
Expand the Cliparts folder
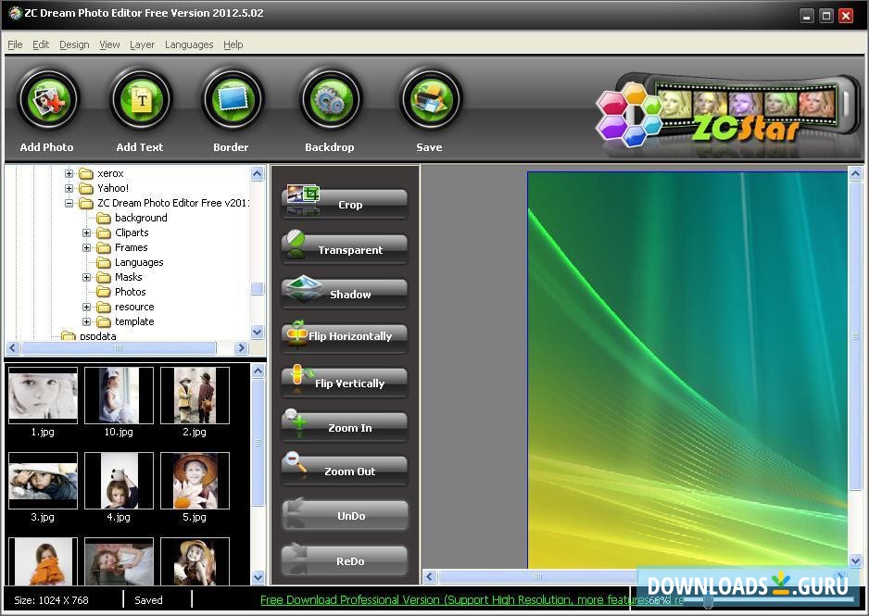pyautogui.click(x=85, y=233)
